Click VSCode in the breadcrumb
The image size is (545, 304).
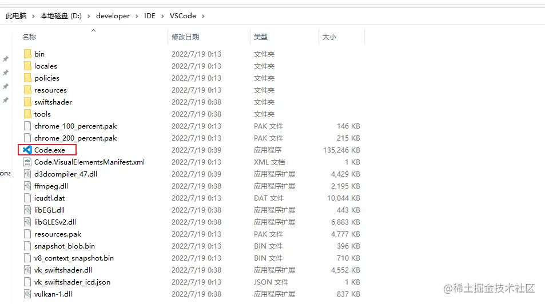tap(183, 16)
